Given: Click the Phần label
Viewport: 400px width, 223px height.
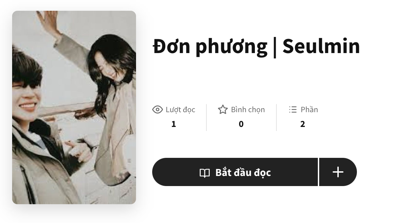Looking at the screenshot, I should click(309, 109).
